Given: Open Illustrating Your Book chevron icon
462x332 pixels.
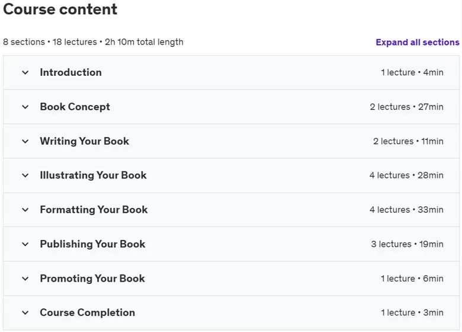Looking at the screenshot, I should pos(25,175).
